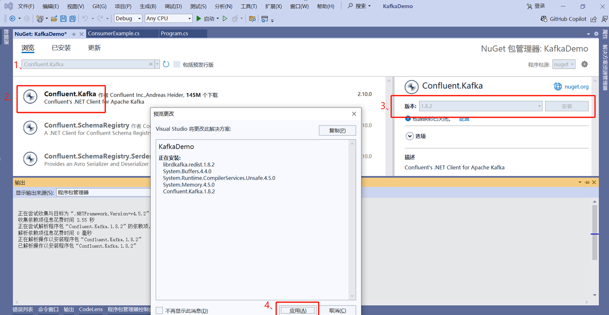Open the nuget package source dropdown
609x315 pixels.
point(564,64)
